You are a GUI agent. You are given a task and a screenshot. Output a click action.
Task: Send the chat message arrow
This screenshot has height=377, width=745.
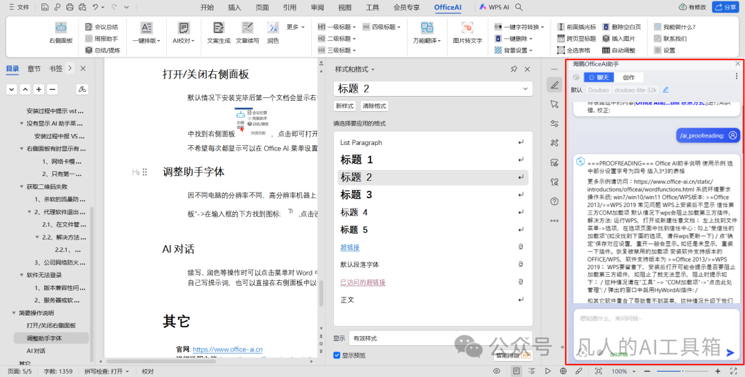731,353
